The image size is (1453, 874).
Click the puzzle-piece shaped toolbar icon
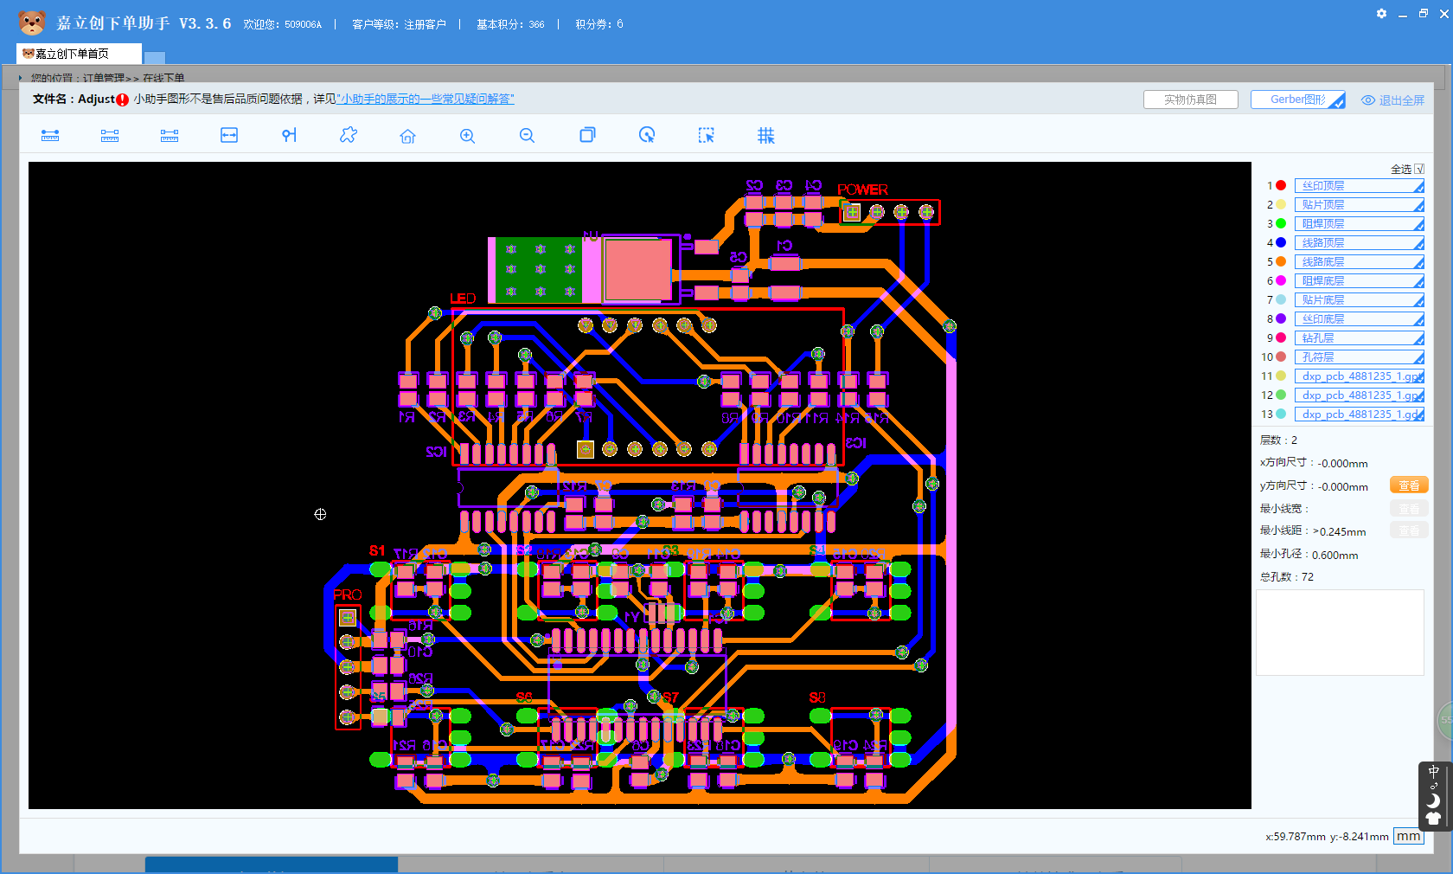pos(349,135)
